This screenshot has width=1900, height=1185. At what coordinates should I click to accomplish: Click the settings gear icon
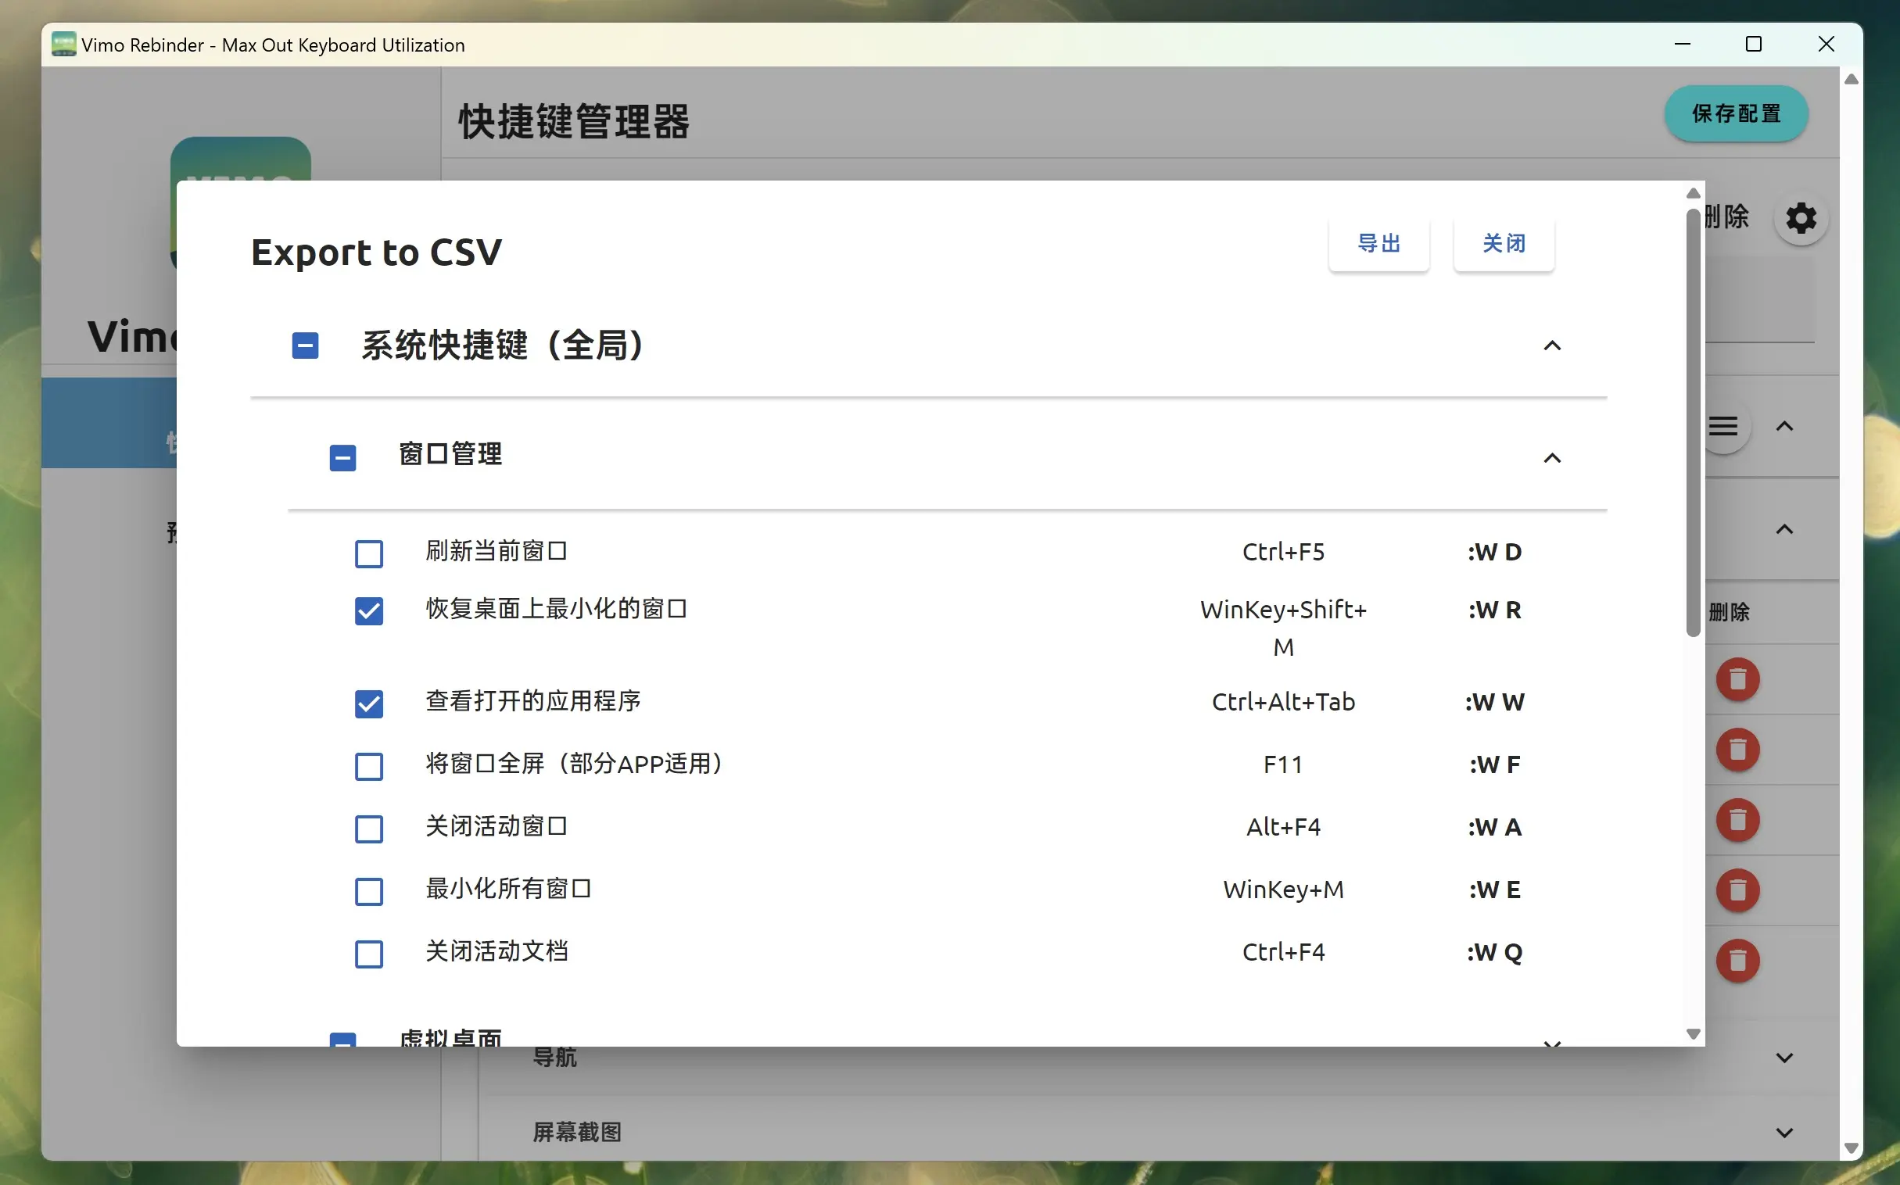[1801, 218]
